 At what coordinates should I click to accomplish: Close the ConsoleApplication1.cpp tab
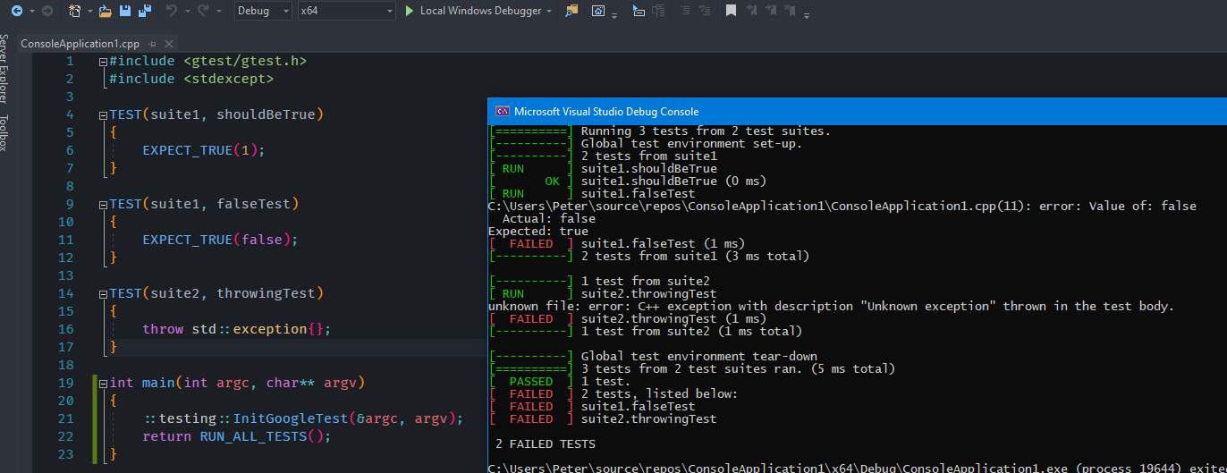click(169, 43)
